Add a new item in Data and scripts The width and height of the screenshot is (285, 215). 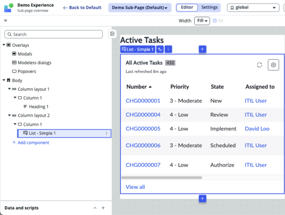coord(103,208)
